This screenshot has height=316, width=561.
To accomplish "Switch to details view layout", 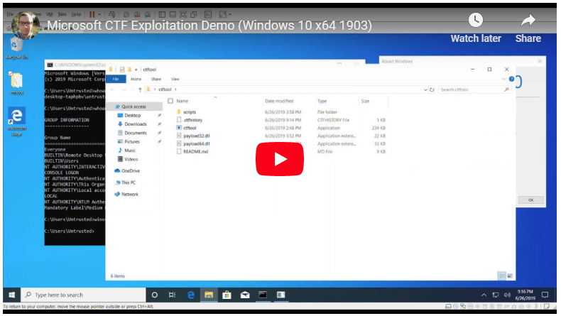I will point(501,276).
